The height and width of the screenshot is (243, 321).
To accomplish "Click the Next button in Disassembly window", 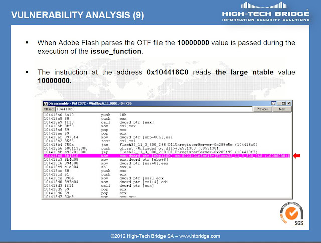I will click(282, 109).
